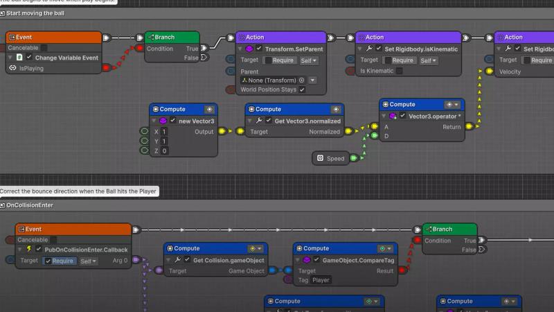Screen dimensions: 554x312
Task: Click the OnCollisionEnter group icon
Action: coord(3,205)
